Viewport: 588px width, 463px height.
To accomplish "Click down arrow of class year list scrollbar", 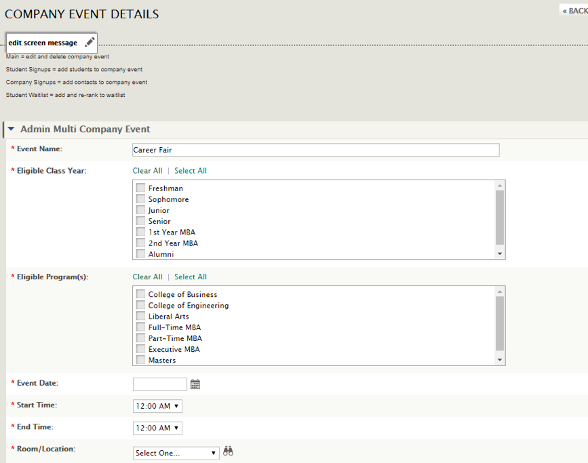I will tap(500, 254).
